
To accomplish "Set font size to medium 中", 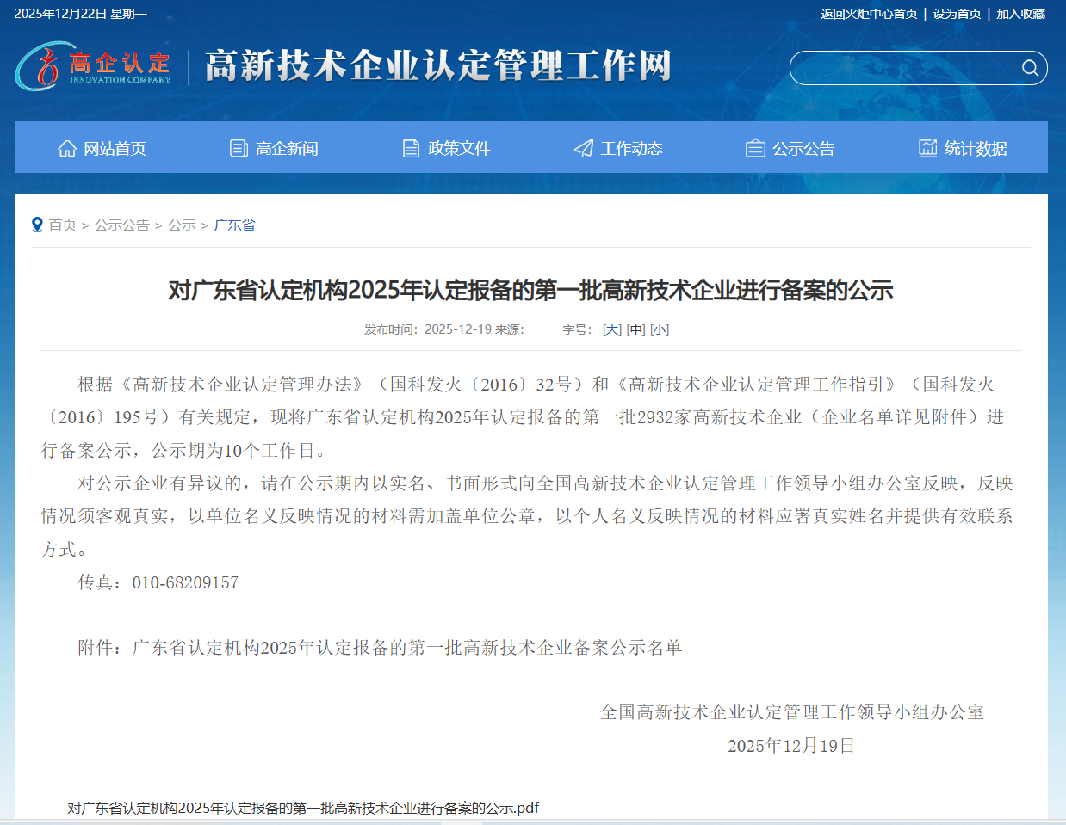I will [635, 329].
